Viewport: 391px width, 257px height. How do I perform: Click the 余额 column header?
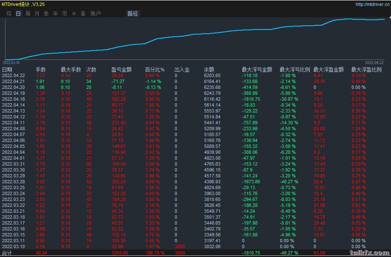pyautogui.click(x=209, y=70)
